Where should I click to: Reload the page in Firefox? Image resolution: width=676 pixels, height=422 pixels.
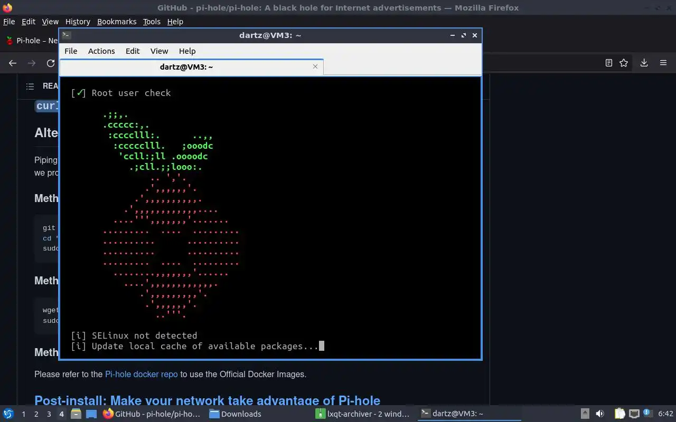(x=51, y=63)
